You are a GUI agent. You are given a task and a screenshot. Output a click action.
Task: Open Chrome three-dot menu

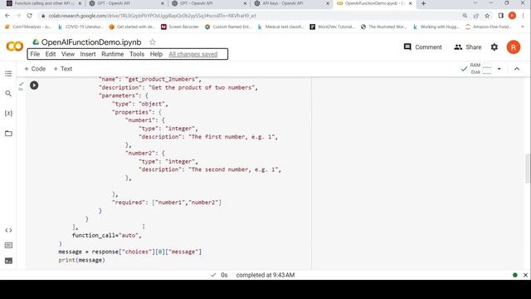point(524,16)
